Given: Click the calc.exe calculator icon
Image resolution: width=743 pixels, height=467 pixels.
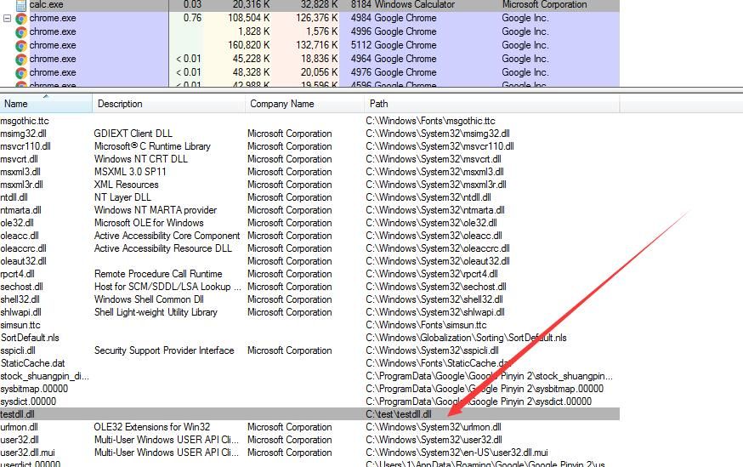Looking at the screenshot, I should tap(21, 5).
